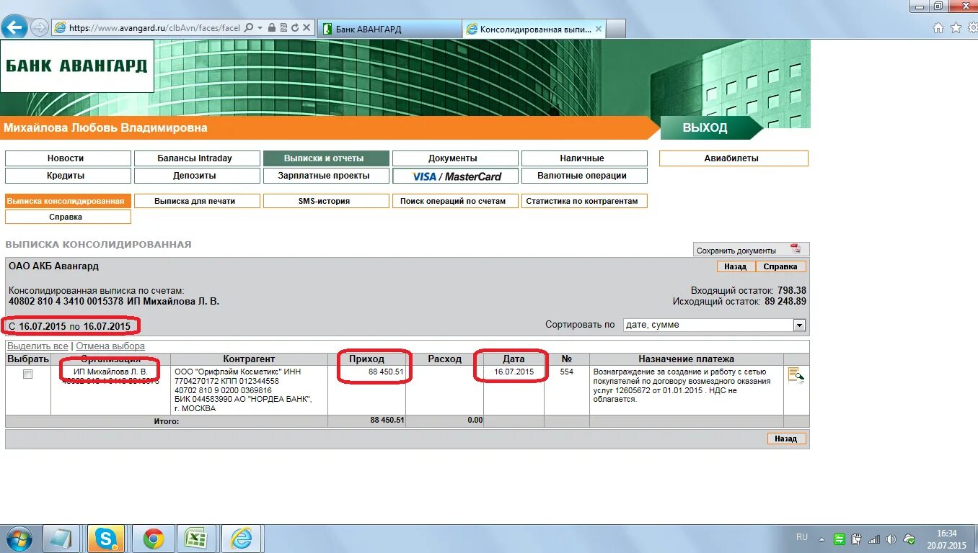Click the browser Forward arrow button
This screenshot has width=978, height=553.
pos(39,28)
